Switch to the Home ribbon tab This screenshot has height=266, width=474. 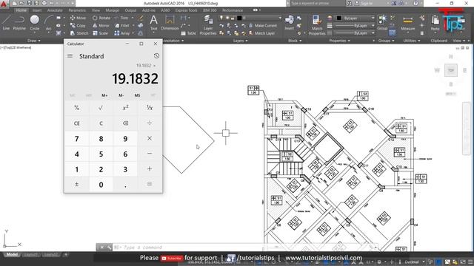(21, 10)
